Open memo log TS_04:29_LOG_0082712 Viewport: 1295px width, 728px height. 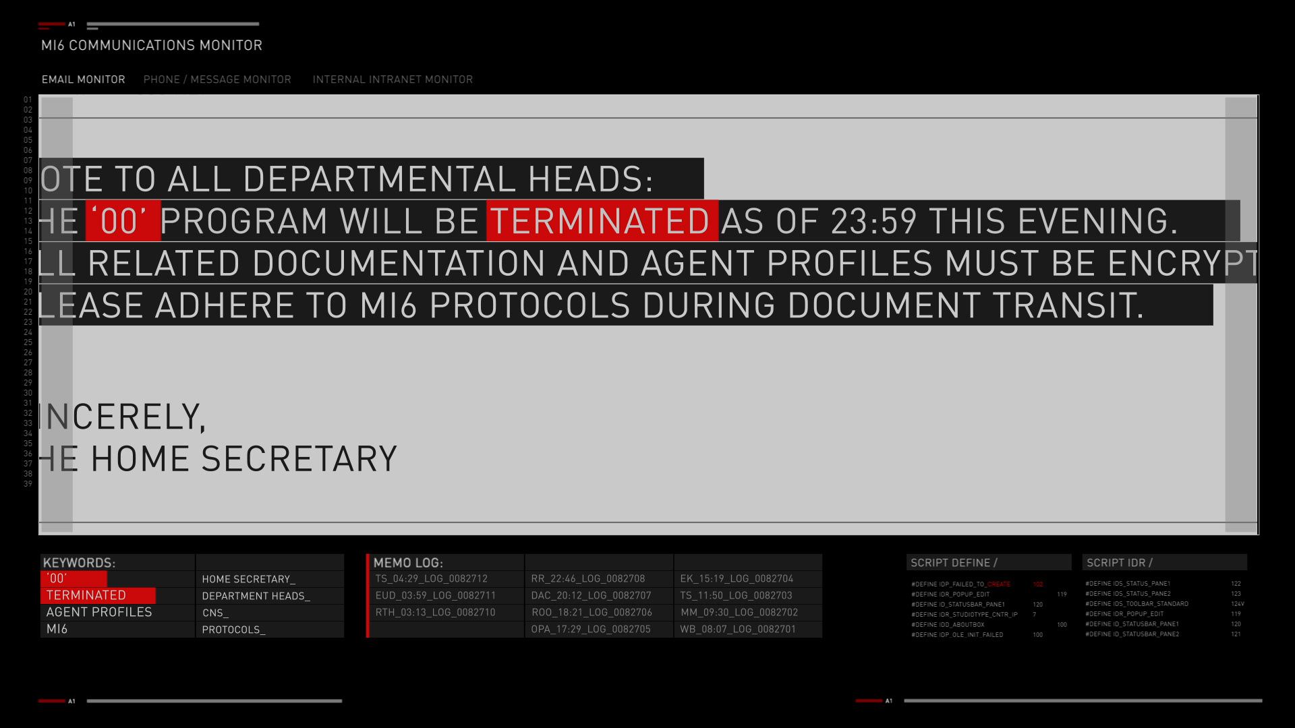click(x=431, y=578)
